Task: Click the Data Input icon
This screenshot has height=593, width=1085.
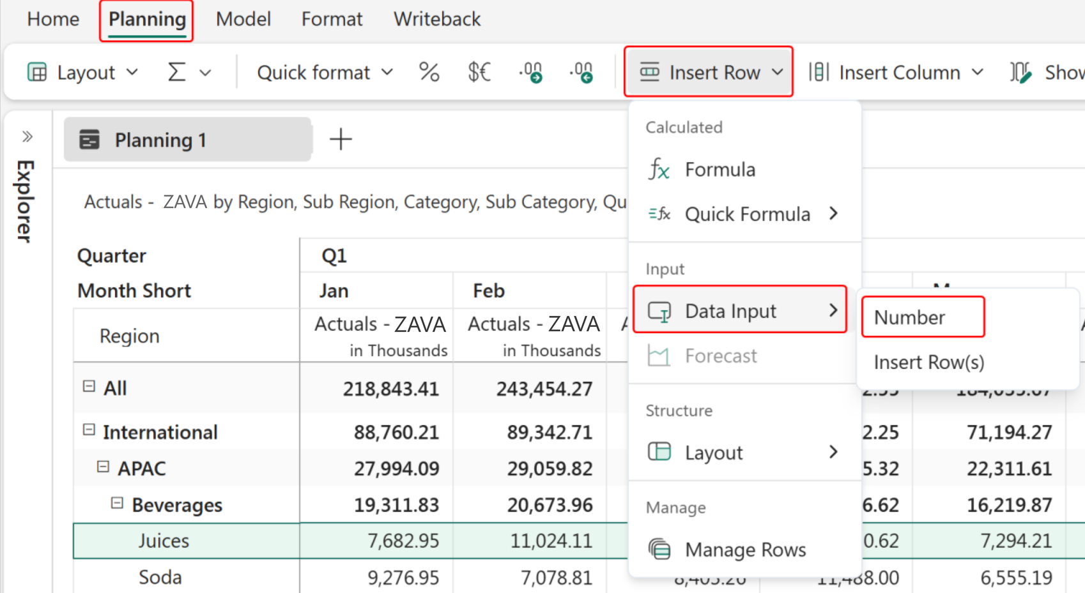Action: [659, 312]
